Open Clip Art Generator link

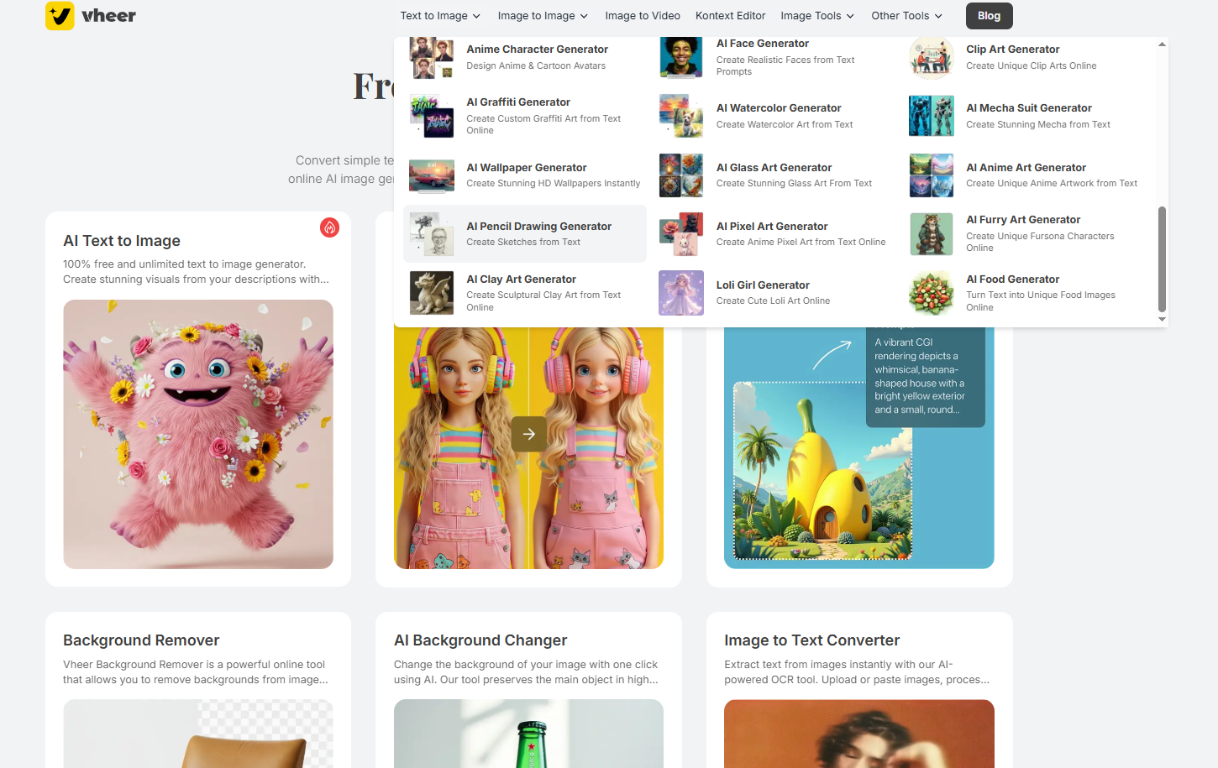(x=1013, y=50)
